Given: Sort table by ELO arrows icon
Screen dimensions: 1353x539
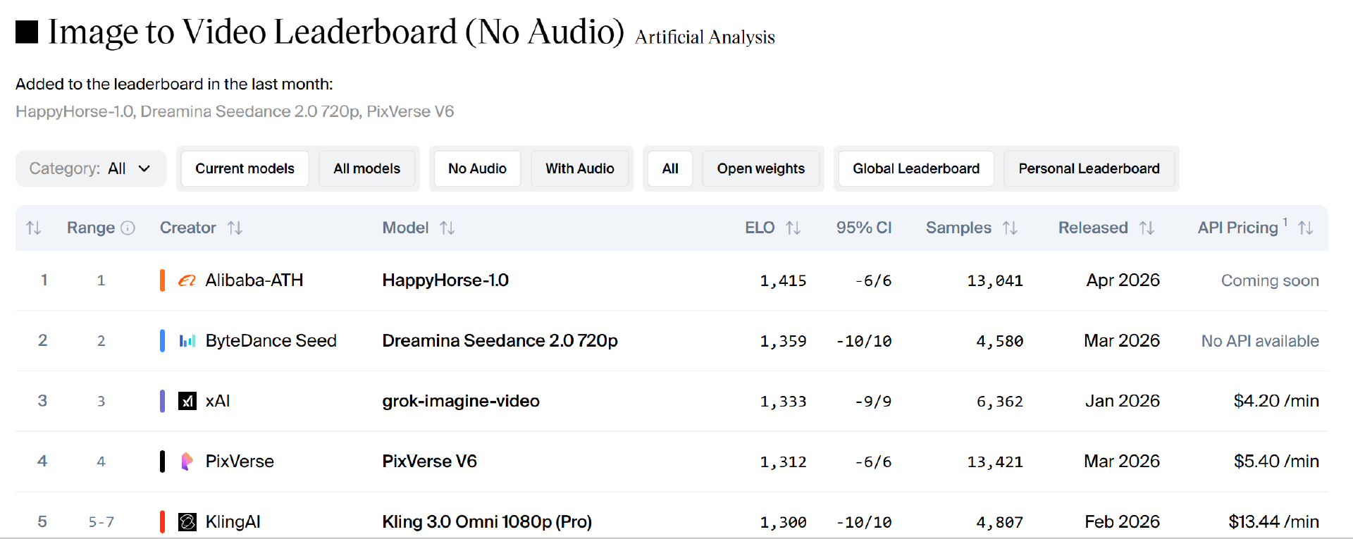Looking at the screenshot, I should tap(793, 228).
